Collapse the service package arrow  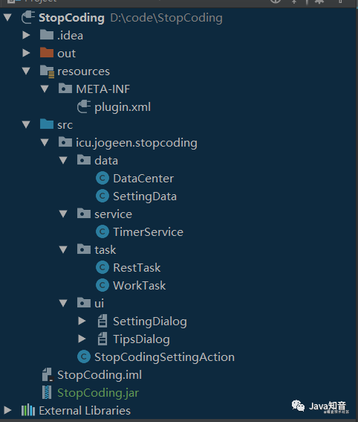[63, 214]
